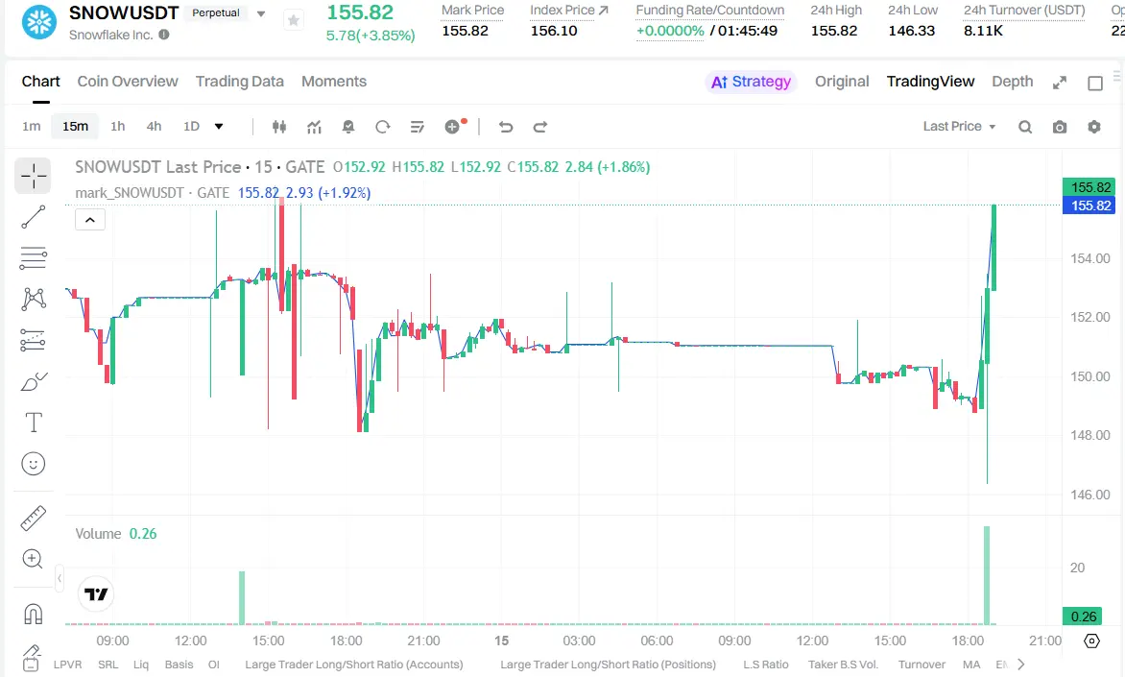Toggle the layout square icon
1125x677 pixels.
pos(1095,84)
